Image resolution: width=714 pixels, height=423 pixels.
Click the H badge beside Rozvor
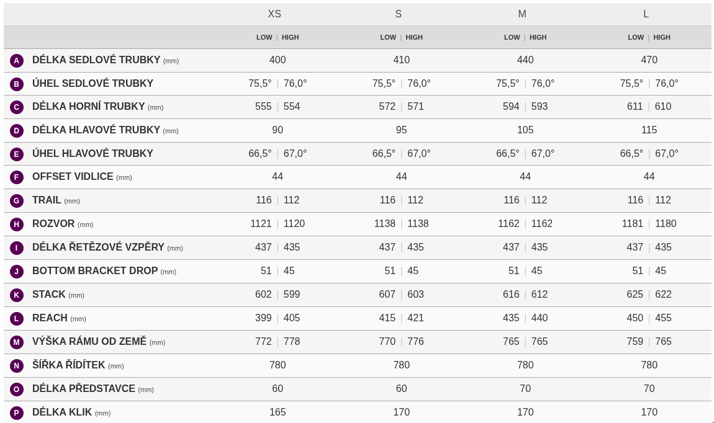[x=17, y=225]
